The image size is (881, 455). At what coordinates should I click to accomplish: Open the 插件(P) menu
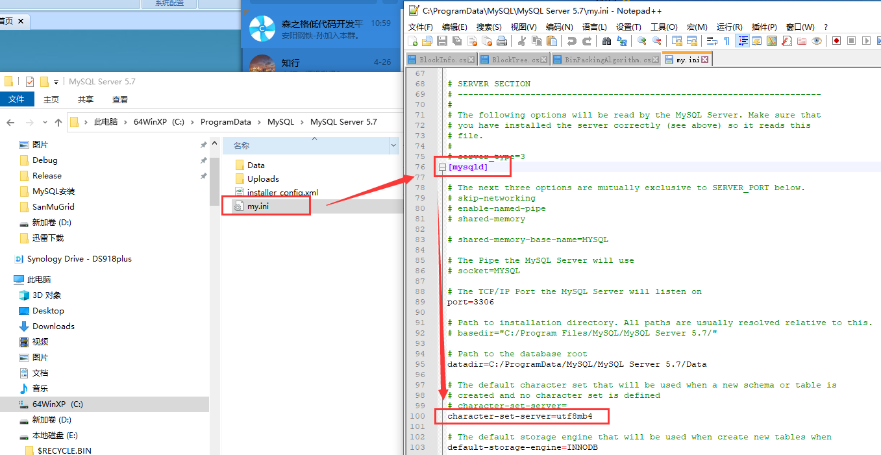click(764, 27)
